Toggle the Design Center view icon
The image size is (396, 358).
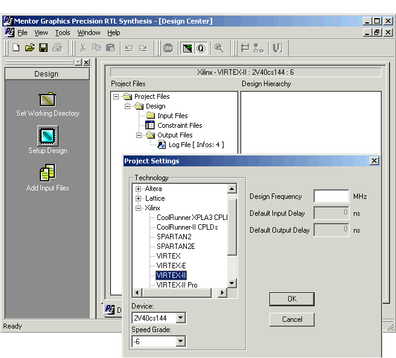click(x=187, y=48)
